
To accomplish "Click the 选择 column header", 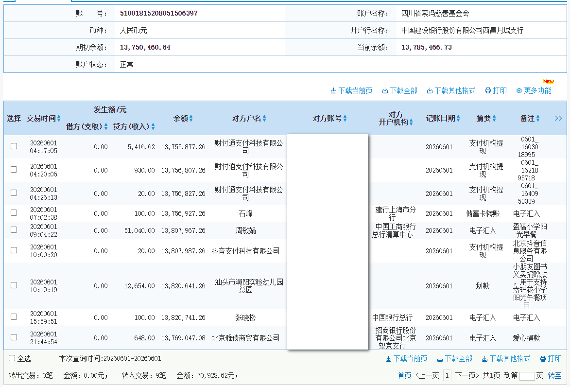I will tap(14, 118).
